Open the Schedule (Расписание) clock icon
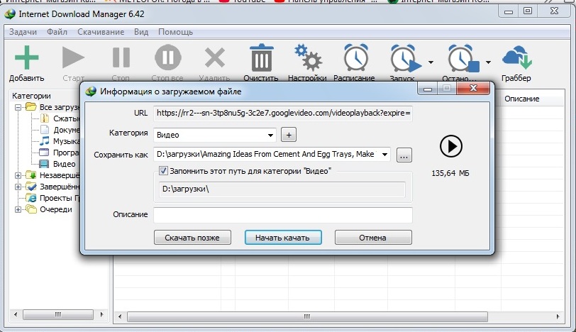 [x=355, y=57]
